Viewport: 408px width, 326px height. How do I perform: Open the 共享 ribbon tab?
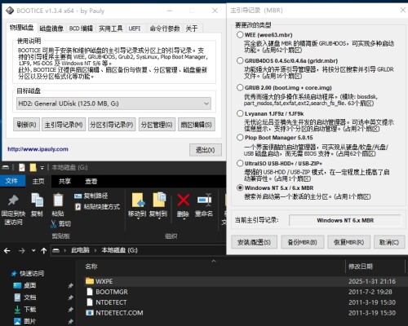coord(64,181)
